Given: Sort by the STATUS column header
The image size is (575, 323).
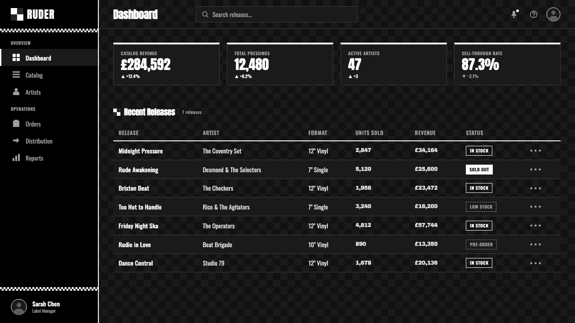Looking at the screenshot, I should (x=474, y=133).
